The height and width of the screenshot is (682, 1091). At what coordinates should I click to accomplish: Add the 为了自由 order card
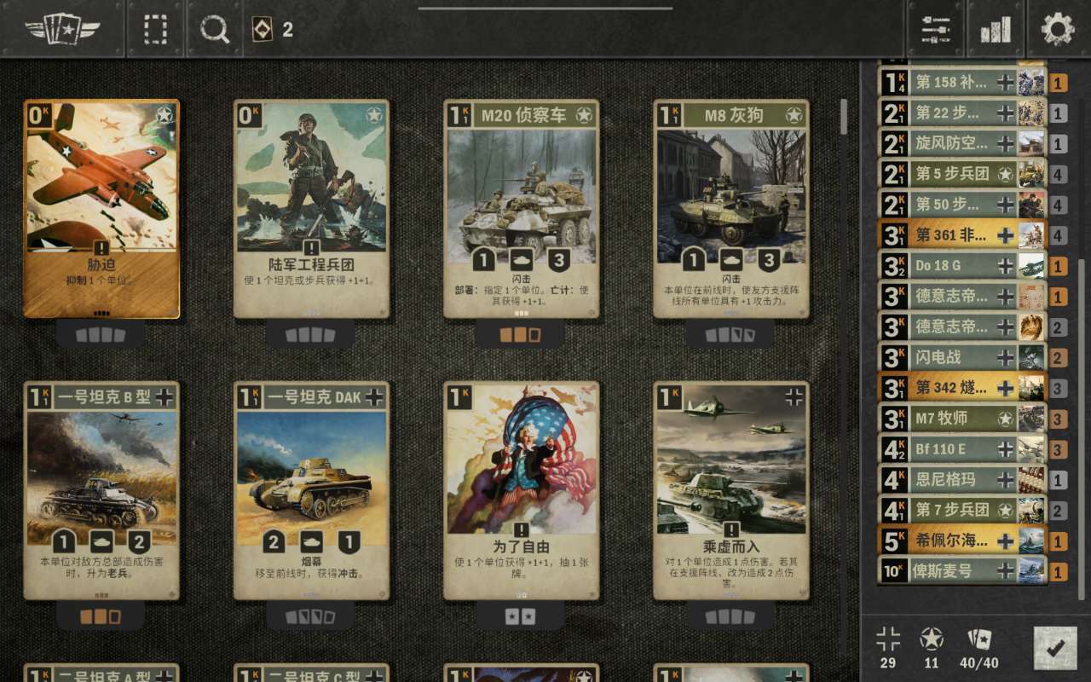[x=522, y=491]
